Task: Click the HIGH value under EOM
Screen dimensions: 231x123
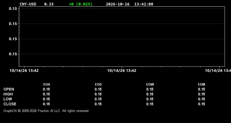Action: coord(201,94)
